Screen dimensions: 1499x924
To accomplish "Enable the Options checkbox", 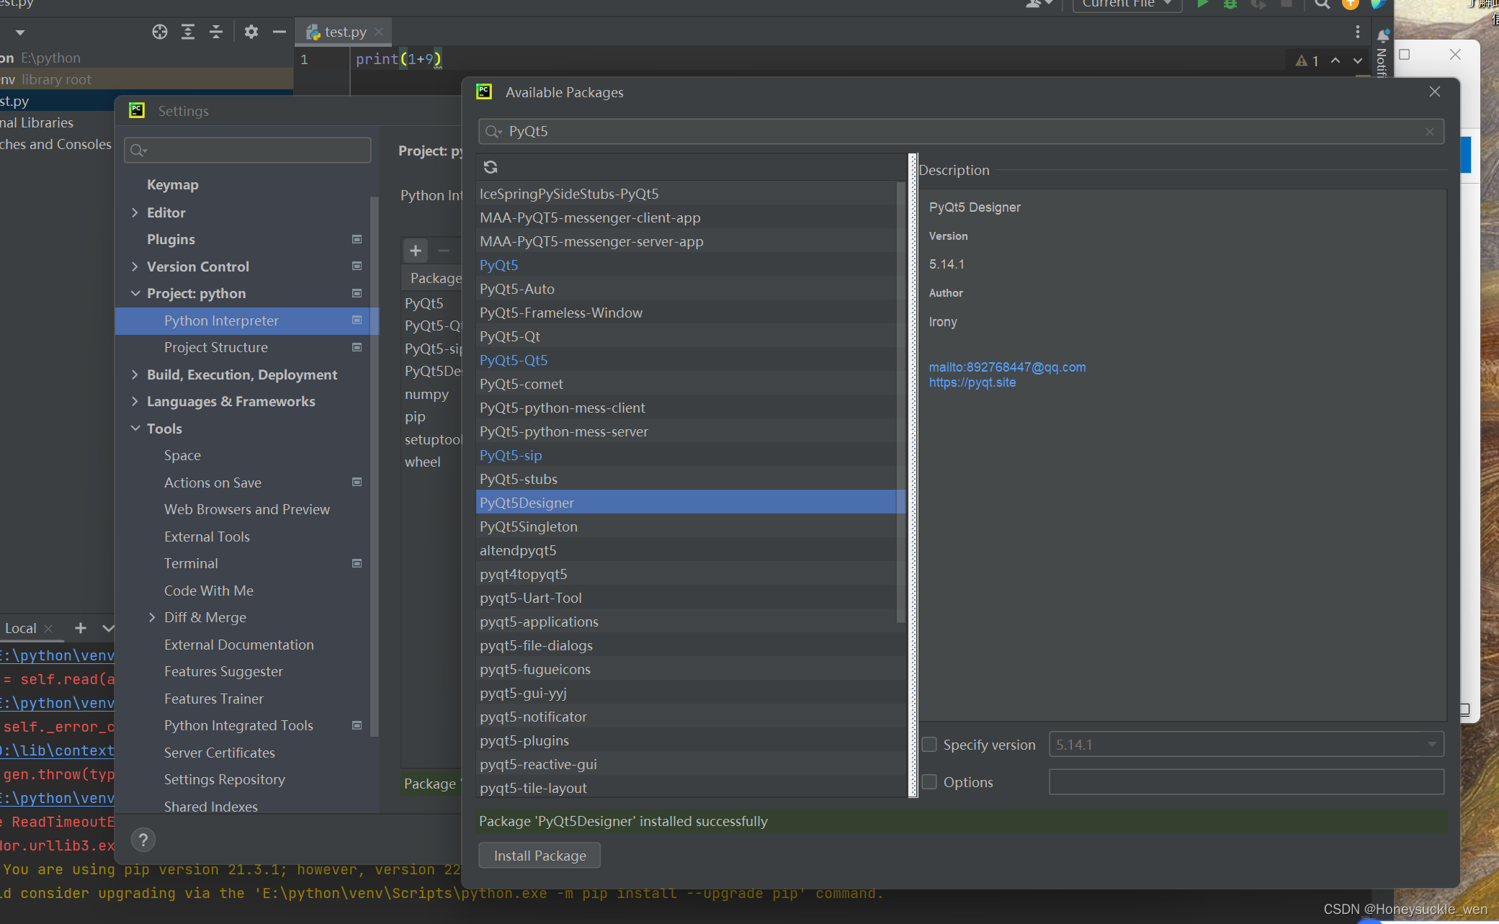I will tap(930, 782).
